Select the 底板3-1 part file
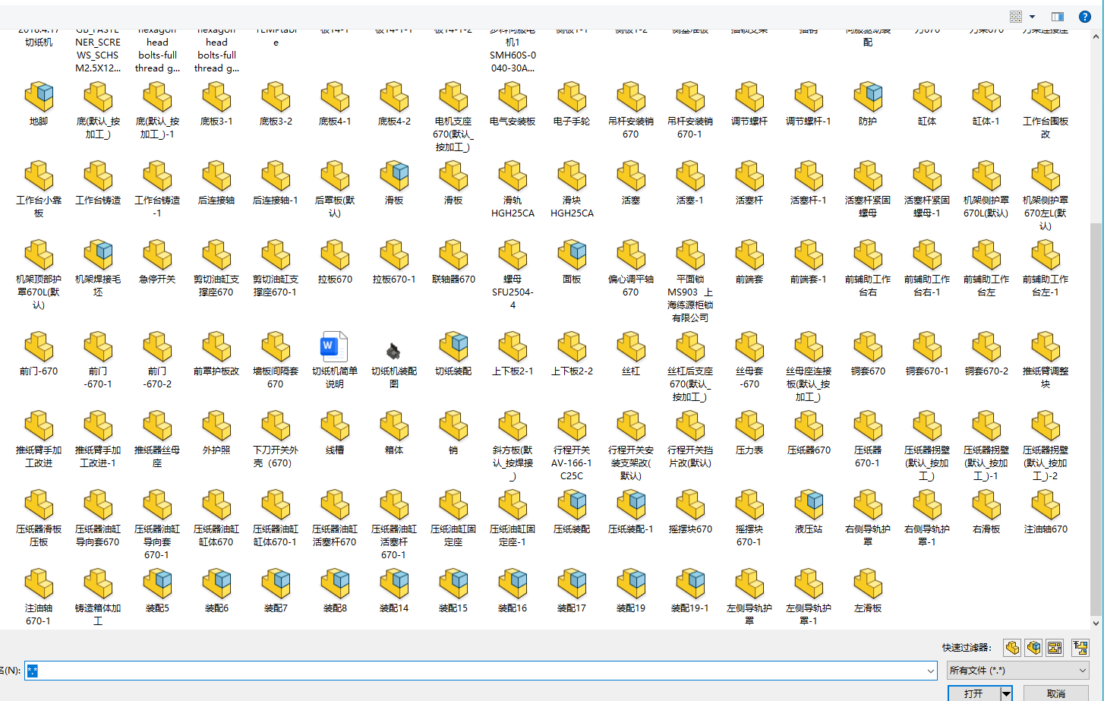 (216, 106)
